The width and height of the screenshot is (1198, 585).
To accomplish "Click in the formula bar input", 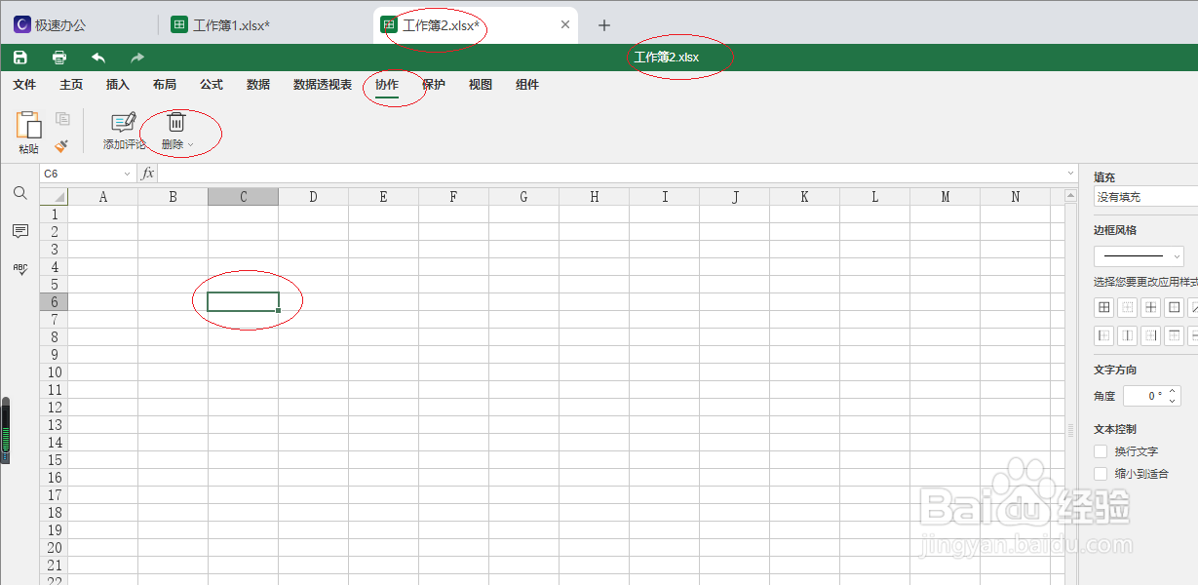I will click(x=611, y=174).
